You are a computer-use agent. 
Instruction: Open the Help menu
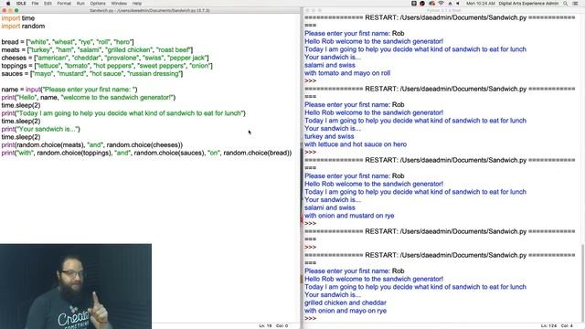[x=137, y=4]
